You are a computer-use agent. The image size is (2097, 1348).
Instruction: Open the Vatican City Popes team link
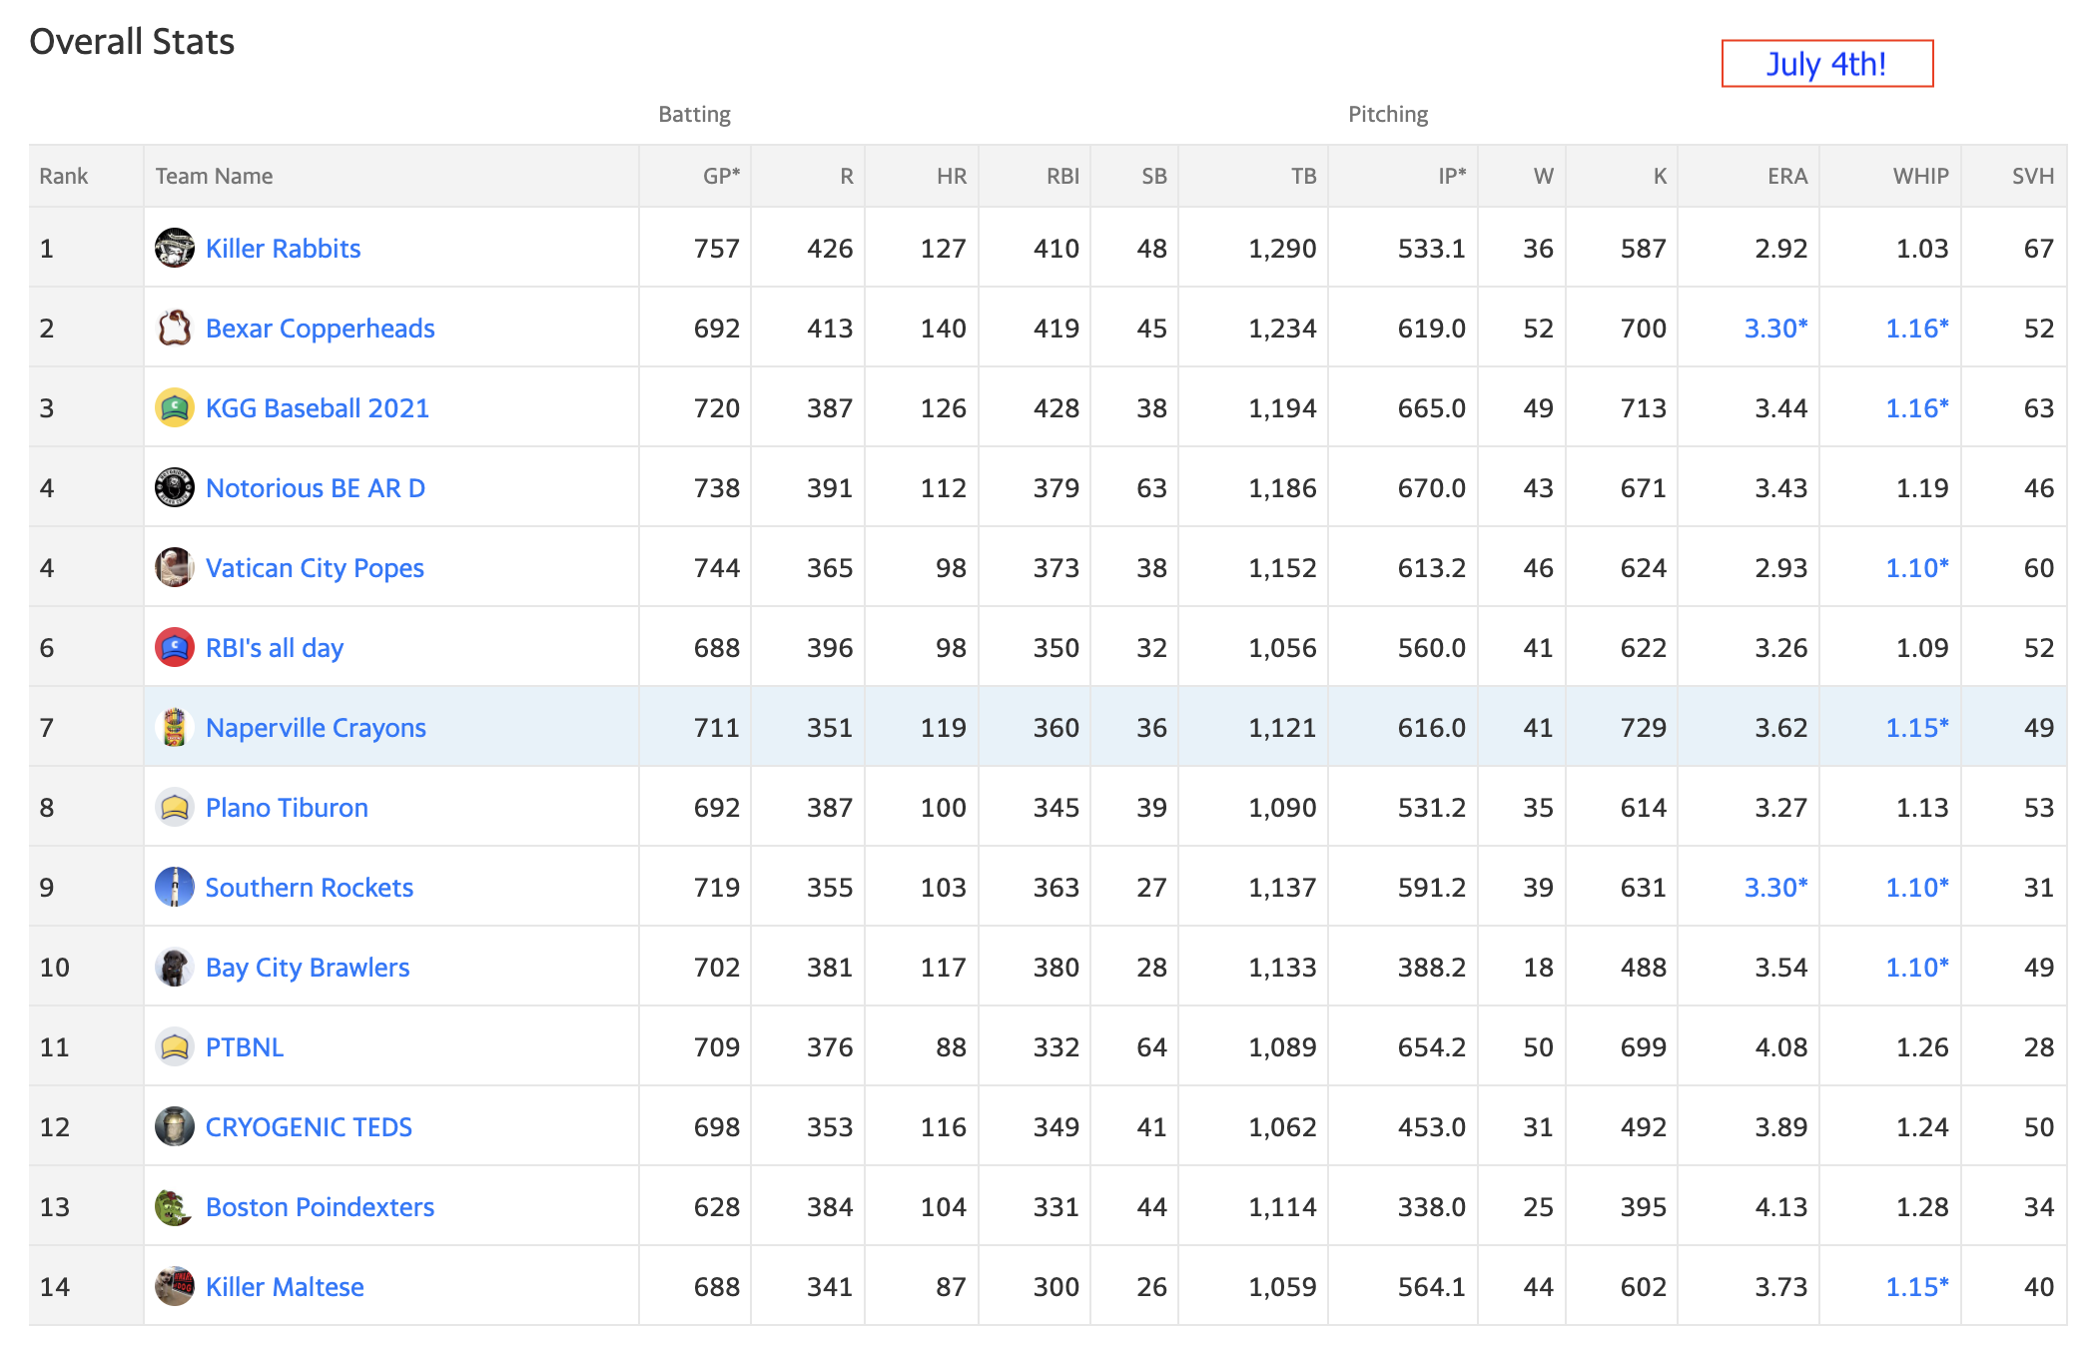point(315,568)
